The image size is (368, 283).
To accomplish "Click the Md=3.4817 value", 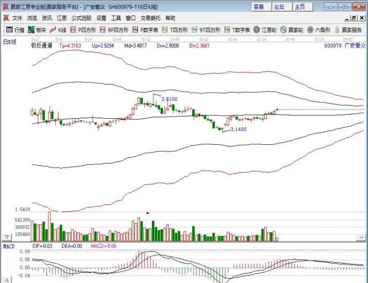I will pyautogui.click(x=135, y=46).
